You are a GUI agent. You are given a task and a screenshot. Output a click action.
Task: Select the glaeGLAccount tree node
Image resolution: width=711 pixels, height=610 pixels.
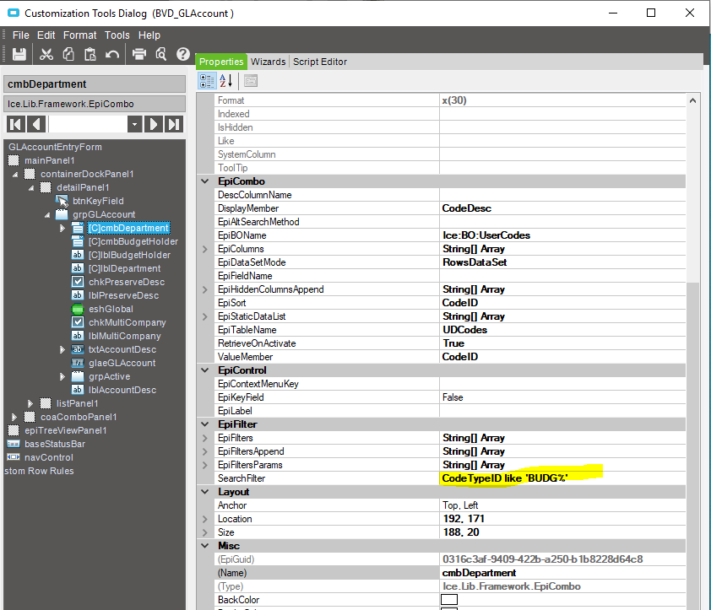click(122, 363)
